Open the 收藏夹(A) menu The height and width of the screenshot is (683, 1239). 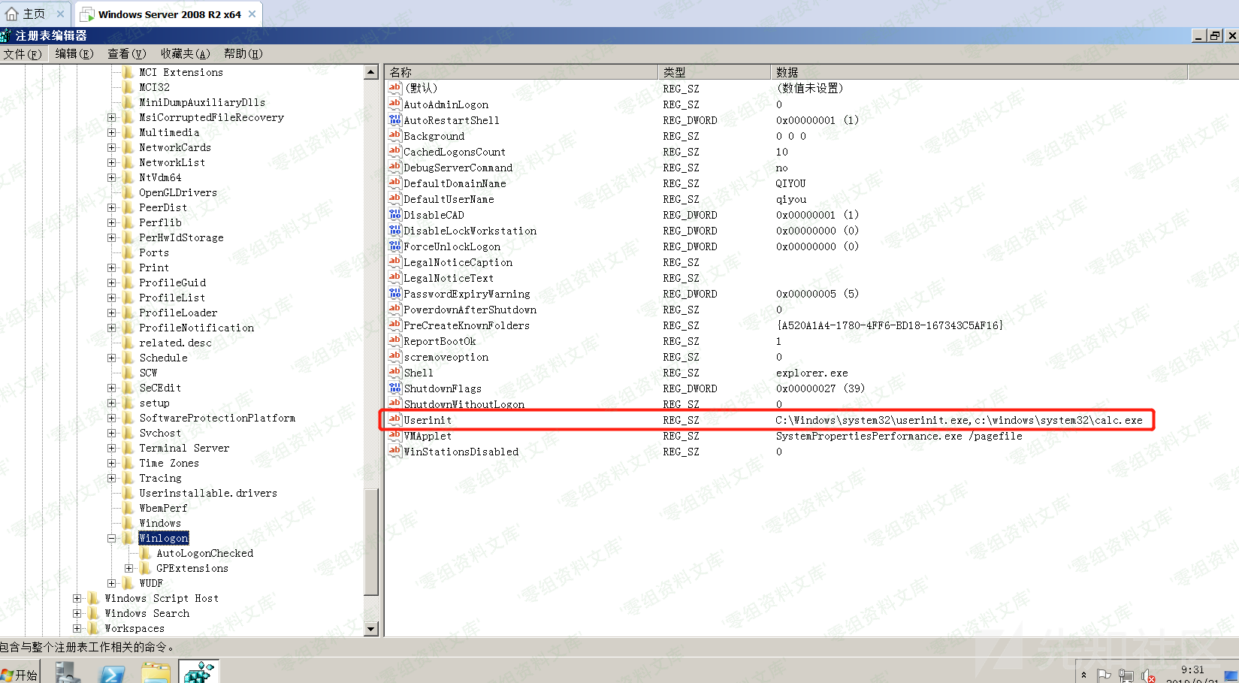[x=185, y=53]
